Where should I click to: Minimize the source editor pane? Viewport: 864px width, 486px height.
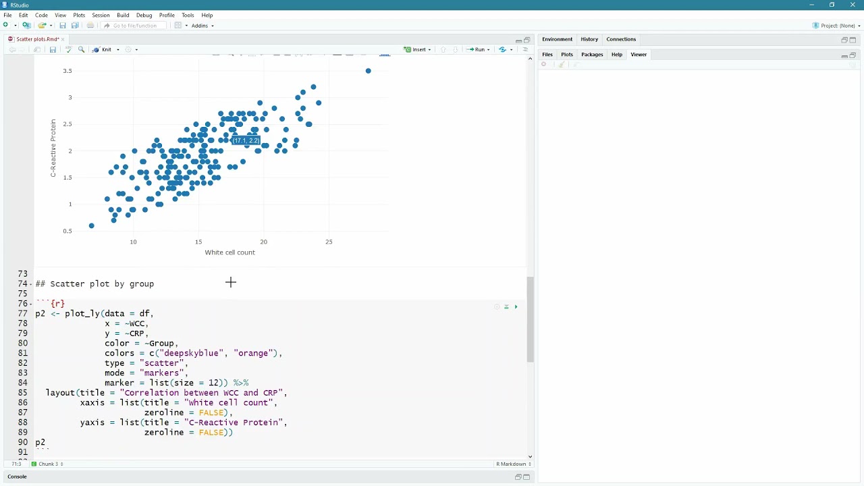coord(518,40)
